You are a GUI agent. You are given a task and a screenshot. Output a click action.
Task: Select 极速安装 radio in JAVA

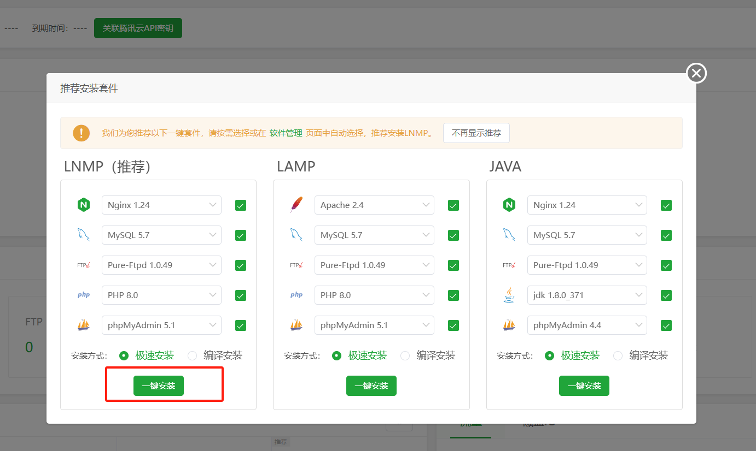click(550, 355)
